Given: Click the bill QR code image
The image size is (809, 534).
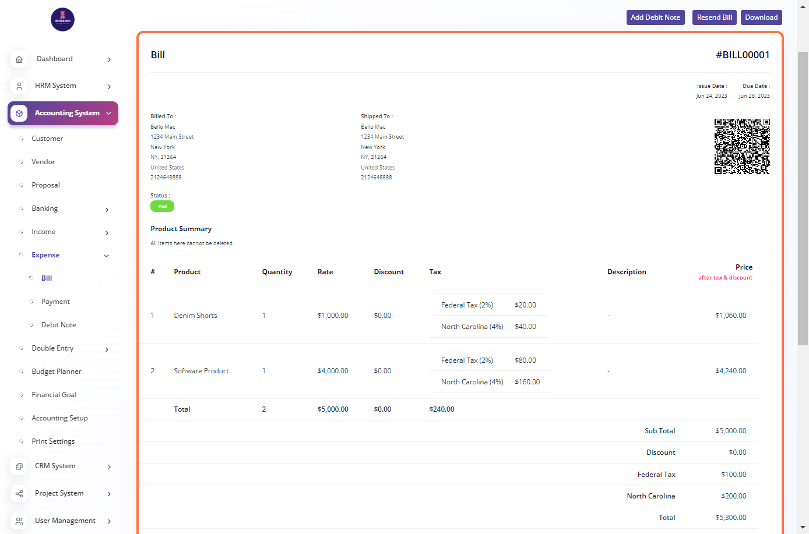Looking at the screenshot, I should 742,146.
